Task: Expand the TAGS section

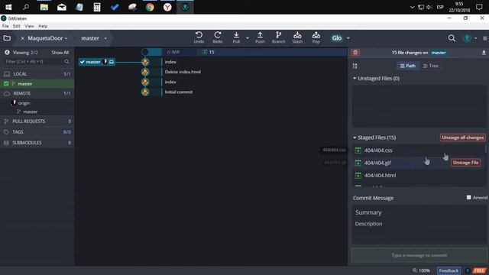Action: (37, 132)
